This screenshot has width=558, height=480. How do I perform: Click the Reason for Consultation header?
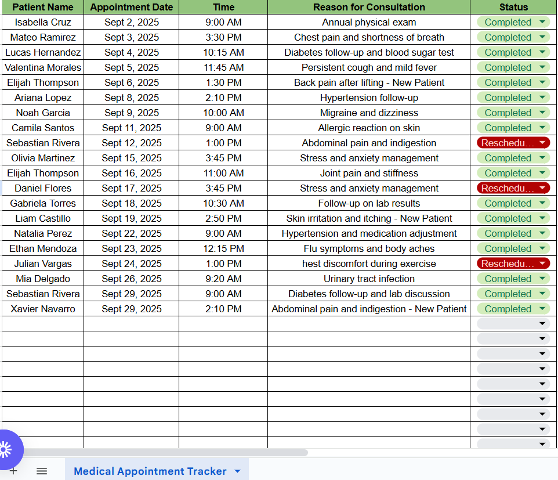click(369, 7)
